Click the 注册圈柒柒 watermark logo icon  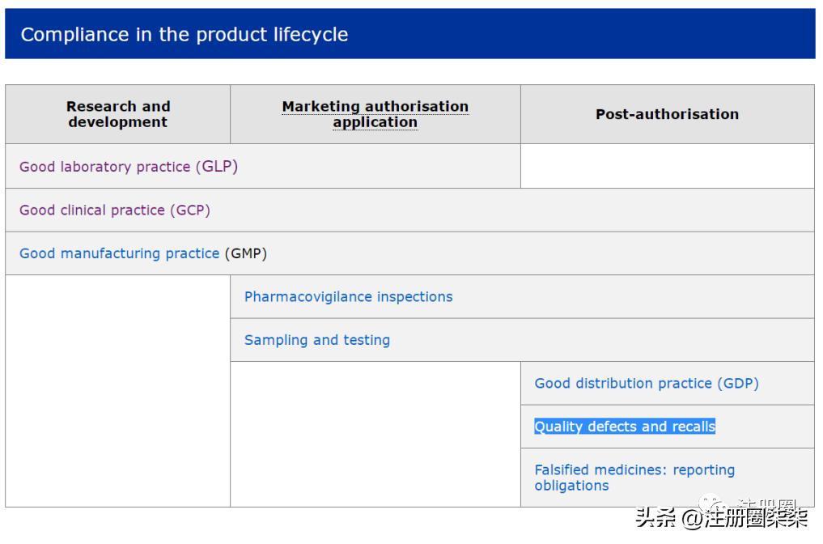click(711, 502)
